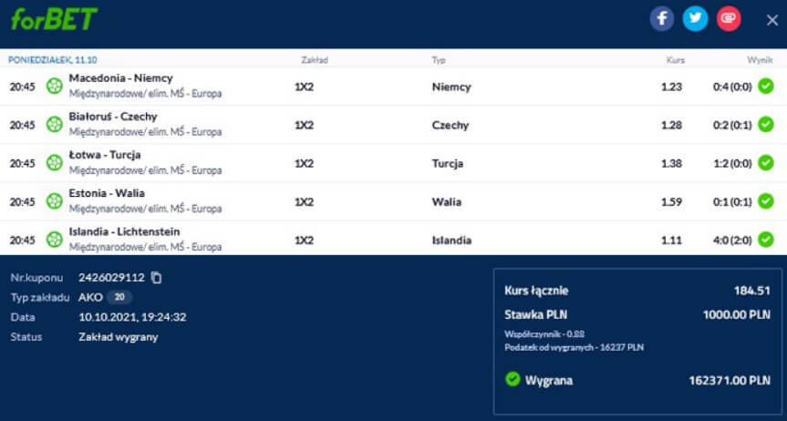Click football icon for Islandia - Lichtenstein
Screen dimensions: 787x421
(x=55, y=240)
